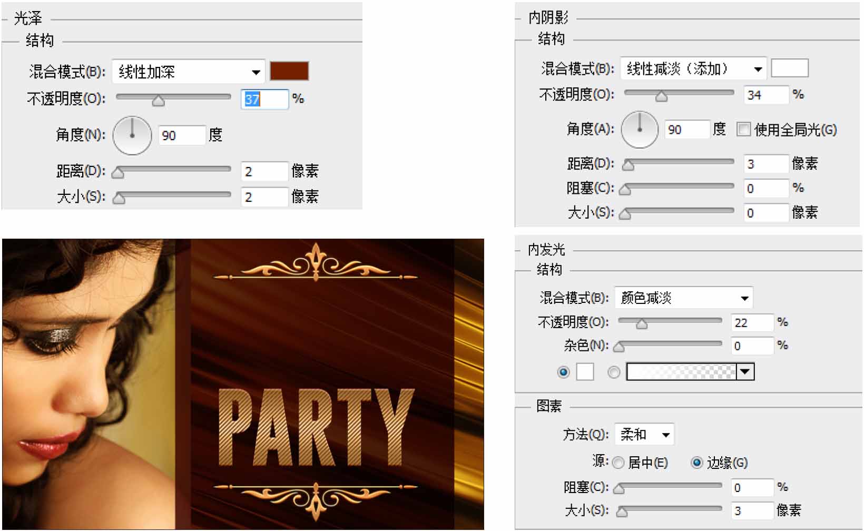Select the Edge (边缘) source radio button
Screen dimensions: 864x531
696,463
